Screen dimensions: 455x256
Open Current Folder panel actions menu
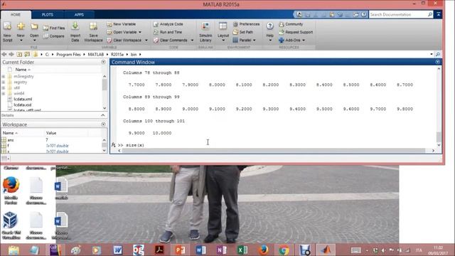point(103,62)
